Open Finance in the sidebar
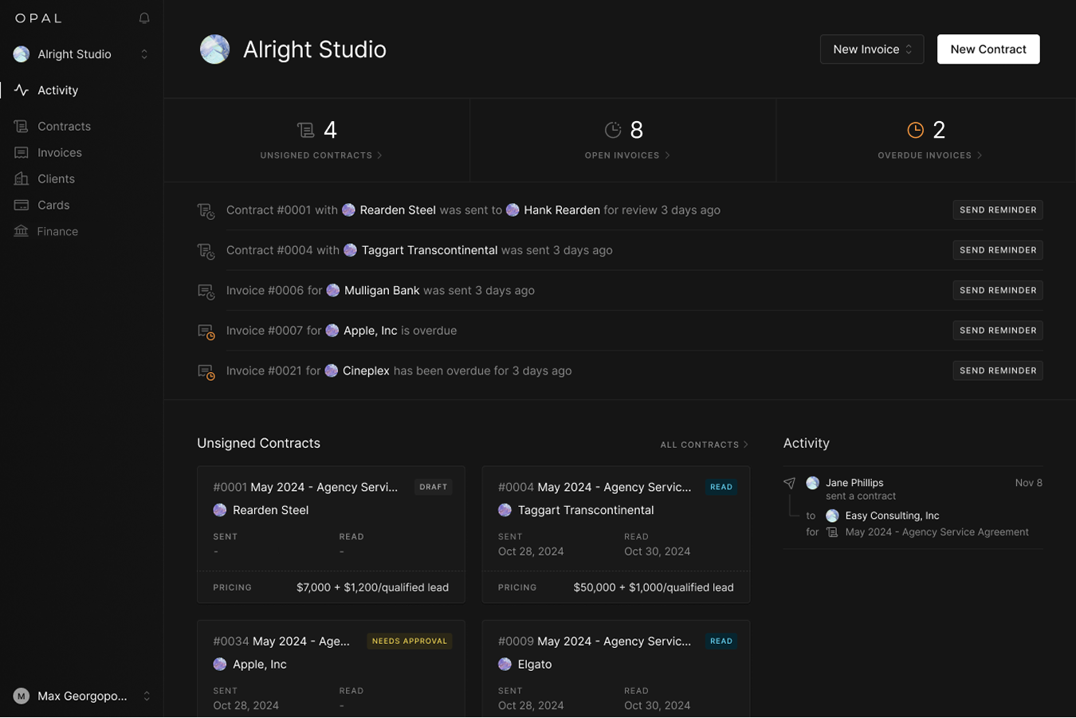1076x718 pixels. point(57,231)
